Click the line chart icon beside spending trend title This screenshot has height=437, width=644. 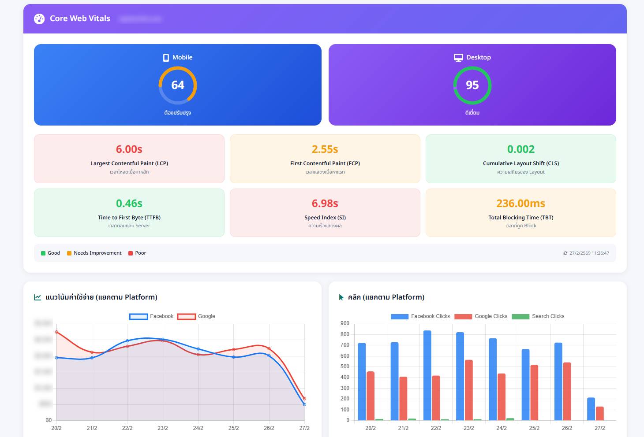pyautogui.click(x=37, y=297)
